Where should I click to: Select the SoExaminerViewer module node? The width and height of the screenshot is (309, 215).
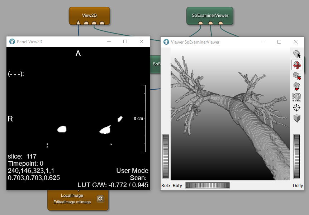point(210,15)
